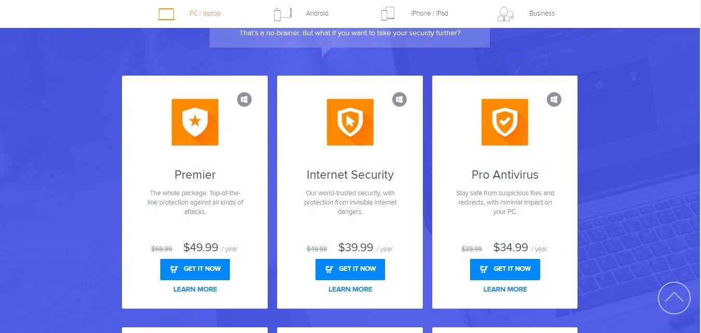Click the orange laptop icon in navigation
The width and height of the screenshot is (701, 333).
[167, 14]
